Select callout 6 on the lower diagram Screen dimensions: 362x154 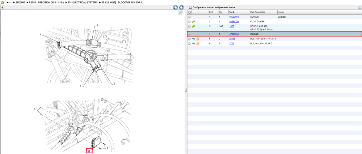pos(35,110)
